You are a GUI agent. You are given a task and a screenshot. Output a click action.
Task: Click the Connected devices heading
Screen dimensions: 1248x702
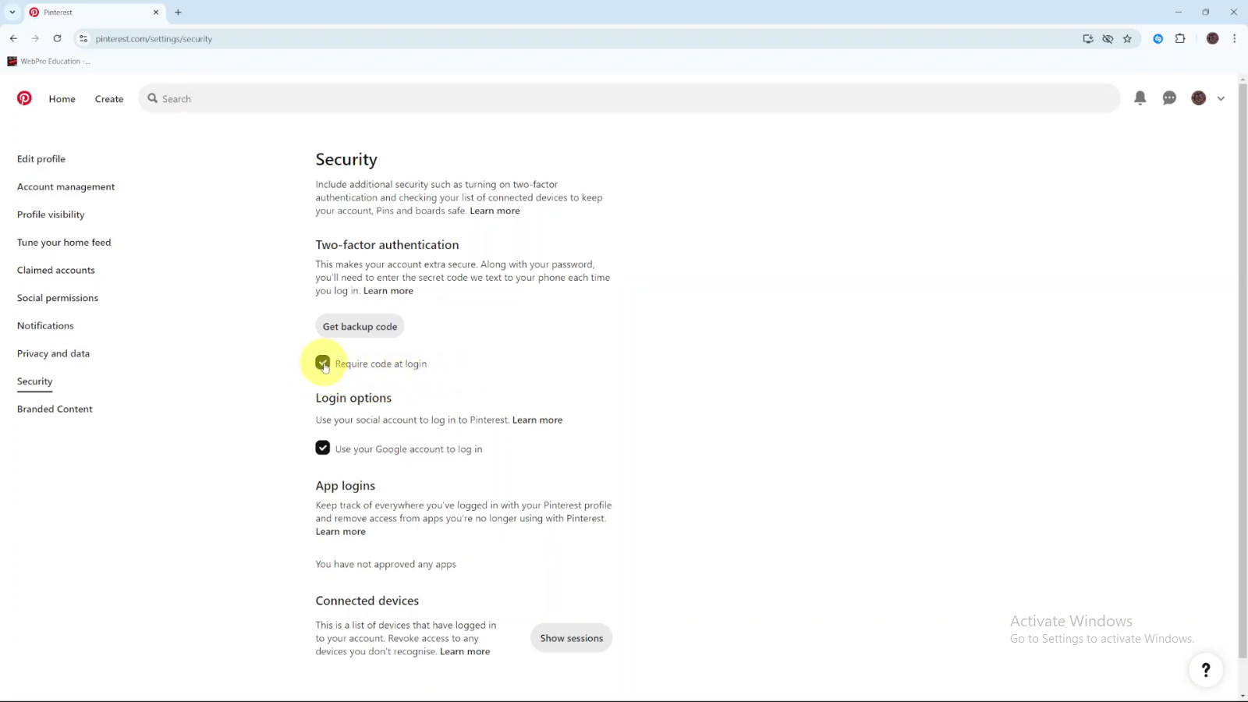(367, 601)
